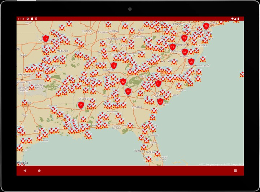Tap the cluster marker labeled 23
Image resolution: width=260 pixels, height=192 pixels.
click(x=160, y=102)
